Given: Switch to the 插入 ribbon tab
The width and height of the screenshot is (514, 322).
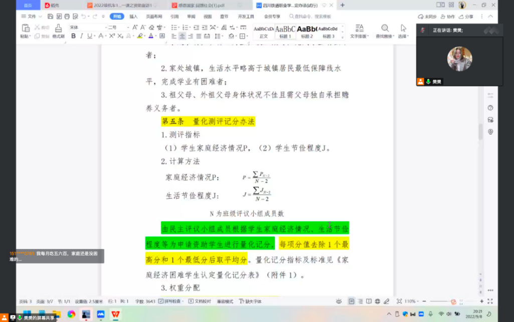Looking at the screenshot, I should tap(133, 16).
